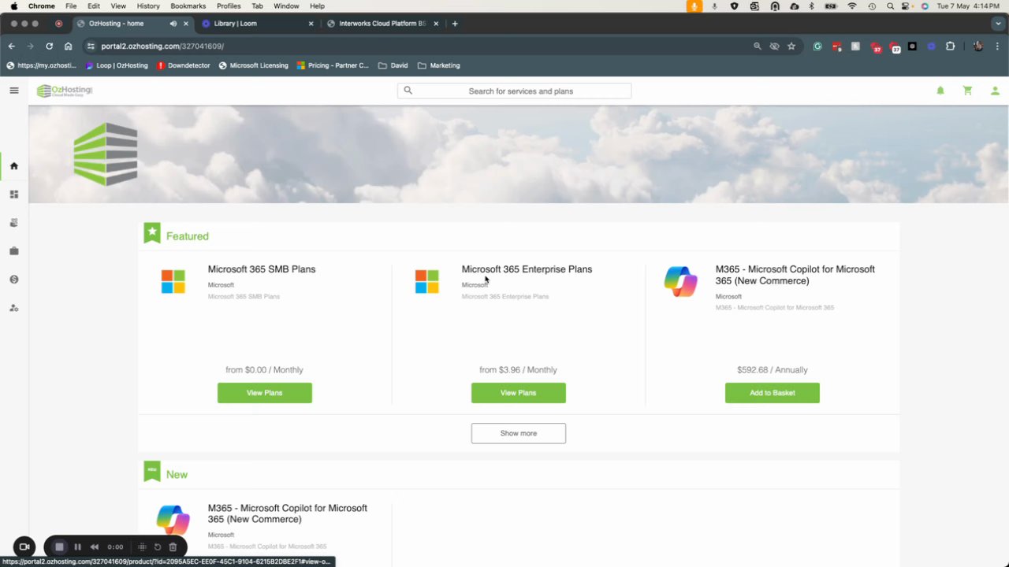Open the Microsoft Licensing bookmark
1009x567 pixels.
pos(253,65)
